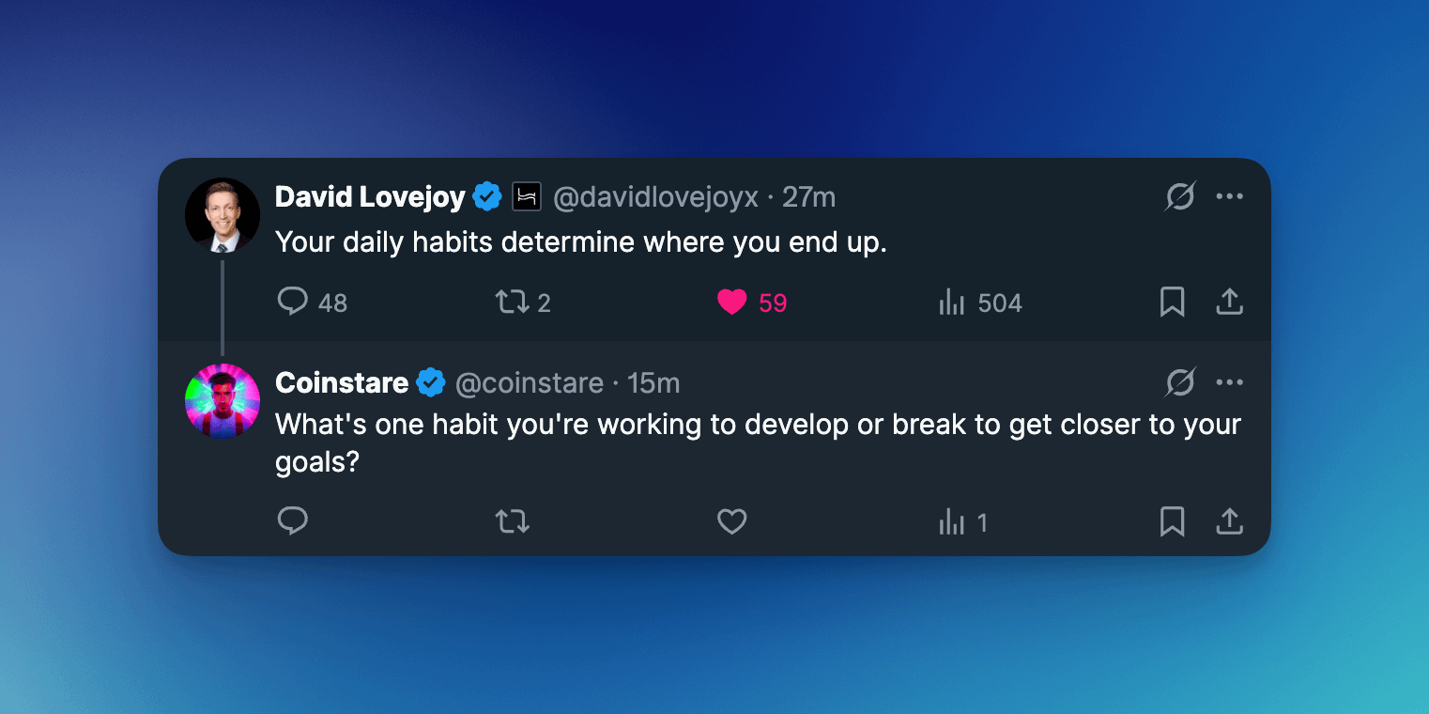
Task: View analytics for David Lovejoy's tweet
Action: pyautogui.click(x=952, y=303)
